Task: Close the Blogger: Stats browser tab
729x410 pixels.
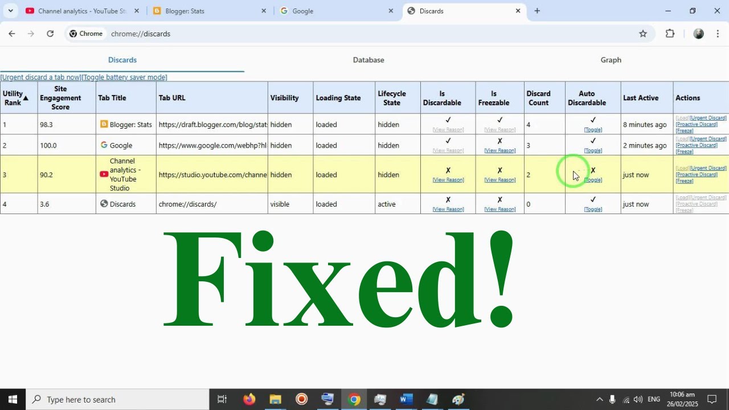Action: tap(264, 11)
